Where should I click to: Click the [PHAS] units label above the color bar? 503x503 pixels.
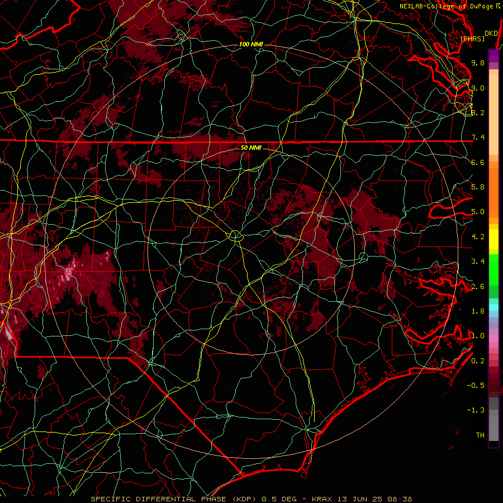[472, 39]
